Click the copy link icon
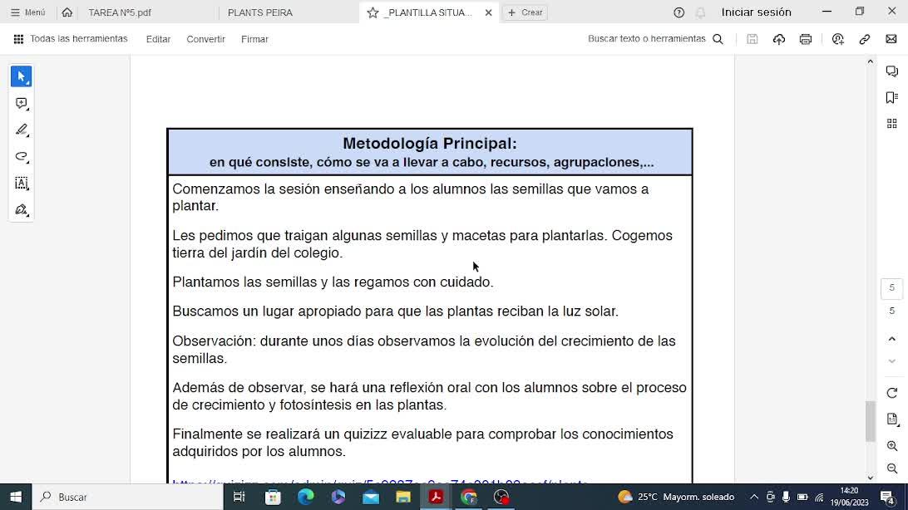The image size is (908, 510). 865,39
